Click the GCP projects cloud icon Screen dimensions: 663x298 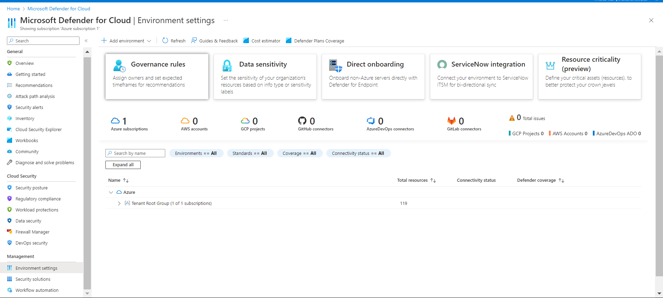point(245,121)
